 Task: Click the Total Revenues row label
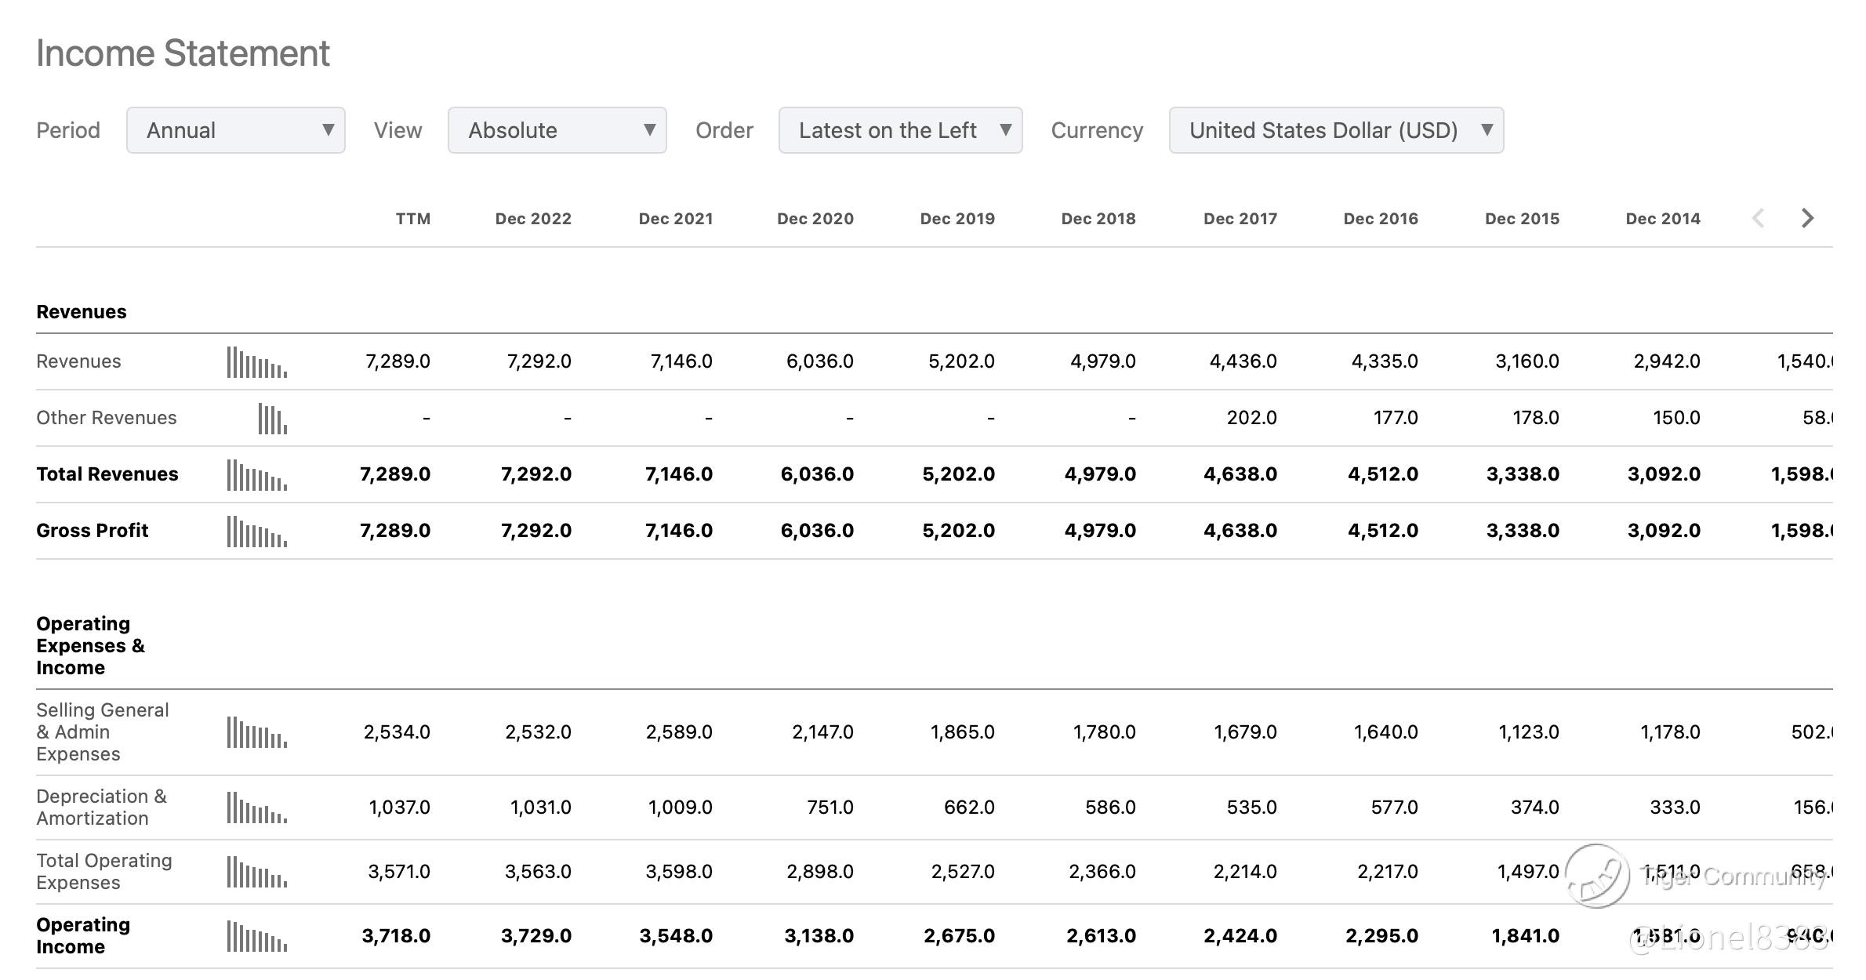107,474
